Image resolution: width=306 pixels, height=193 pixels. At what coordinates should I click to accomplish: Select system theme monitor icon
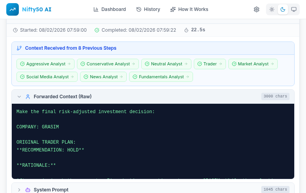294,9
